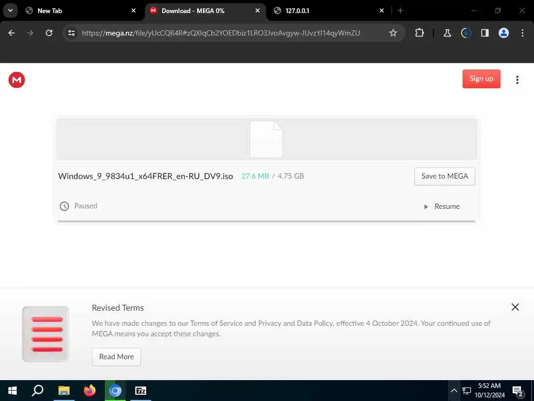Open the taskbar clock and date
This screenshot has height=401, width=534.
[x=489, y=391]
